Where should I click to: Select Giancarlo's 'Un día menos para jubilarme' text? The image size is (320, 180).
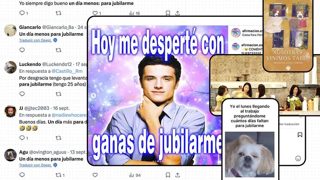pyautogui.click(x=51, y=34)
